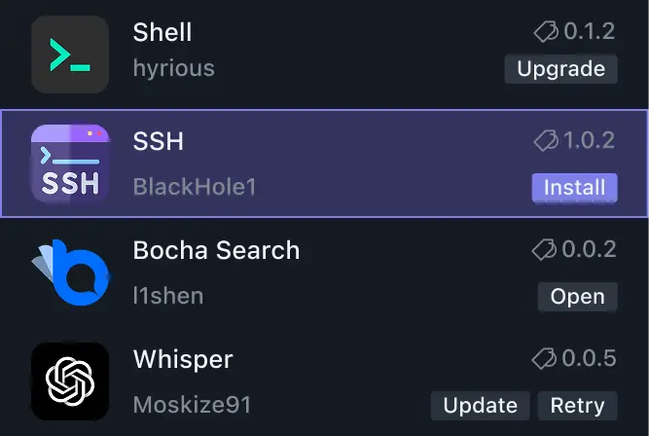649x436 pixels.
Task: Click author name Moskize91
Action: (191, 406)
